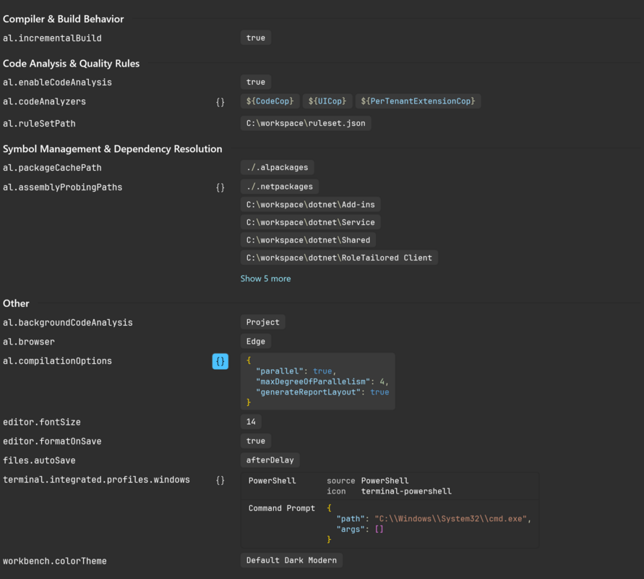
Task: Click the Code Analysis & Quality Rules heading
Action: coord(71,64)
